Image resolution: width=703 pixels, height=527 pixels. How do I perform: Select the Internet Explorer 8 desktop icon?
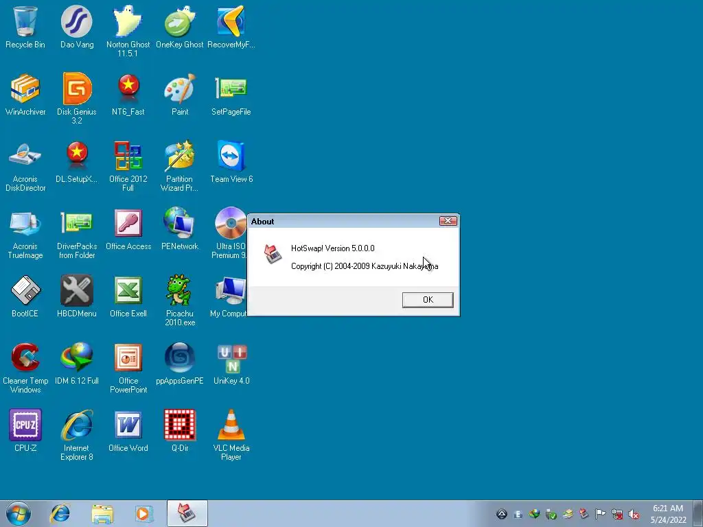[77, 434]
